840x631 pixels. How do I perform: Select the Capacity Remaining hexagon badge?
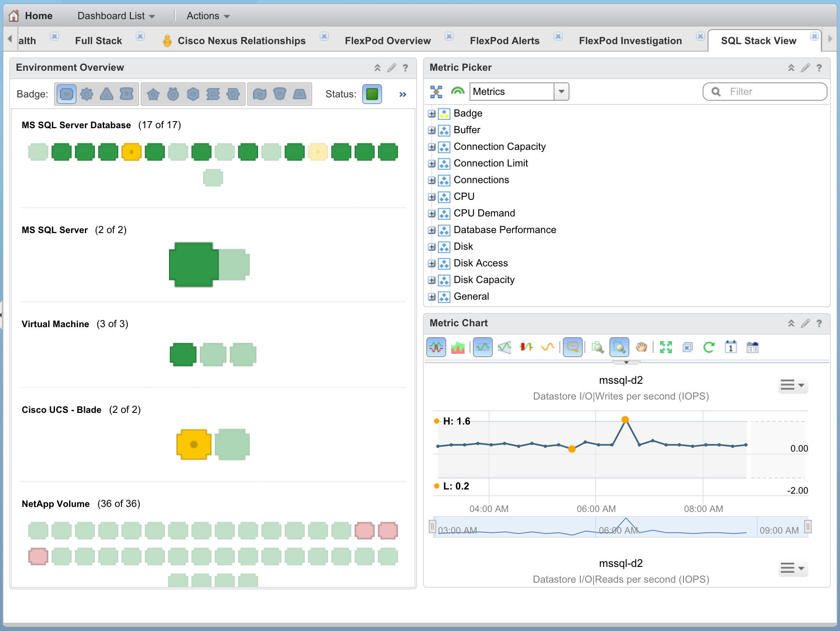[x=193, y=94]
